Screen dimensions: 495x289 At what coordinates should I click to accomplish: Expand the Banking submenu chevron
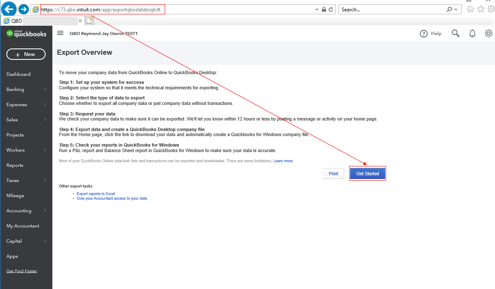[x=45, y=89]
